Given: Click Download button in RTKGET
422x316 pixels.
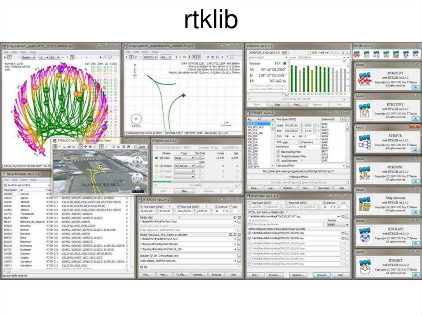Looking at the screenshot, I should coord(324,188).
